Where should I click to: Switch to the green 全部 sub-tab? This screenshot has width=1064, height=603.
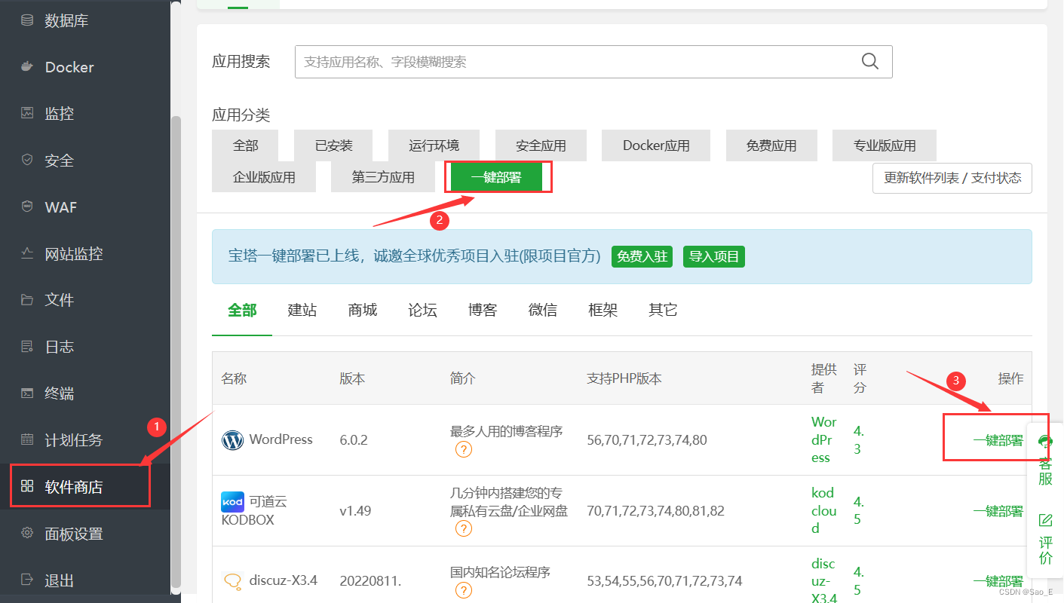pos(242,311)
